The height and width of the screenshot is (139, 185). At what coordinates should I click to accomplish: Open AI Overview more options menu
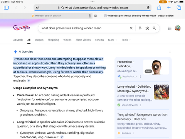(170, 52)
